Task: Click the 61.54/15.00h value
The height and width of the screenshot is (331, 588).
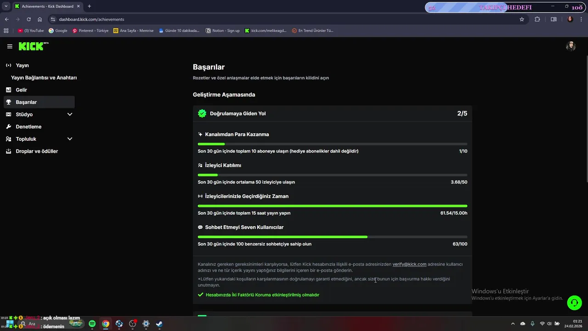Action: (453, 213)
